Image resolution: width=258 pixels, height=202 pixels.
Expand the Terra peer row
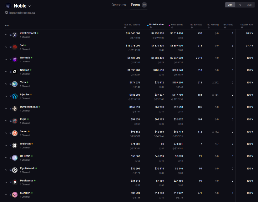[6, 84]
